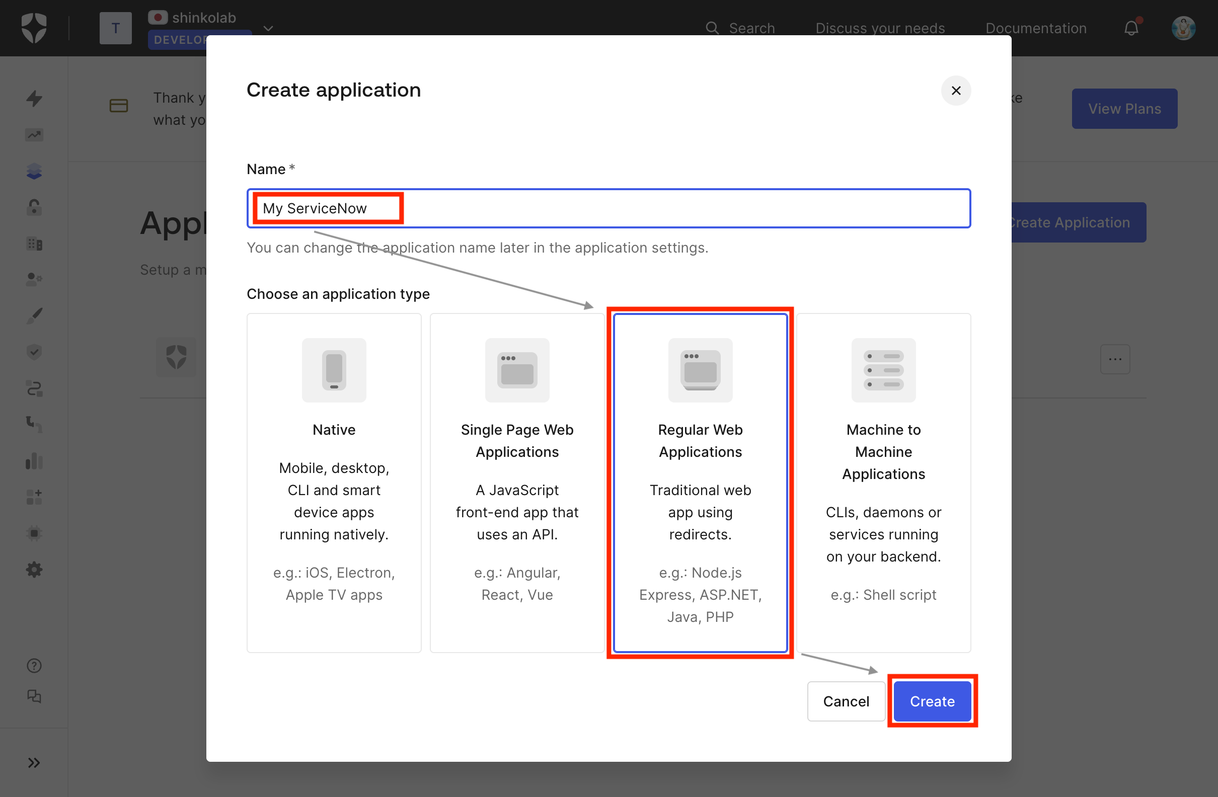
Task: Click the Settings gear icon
Action: click(x=34, y=570)
